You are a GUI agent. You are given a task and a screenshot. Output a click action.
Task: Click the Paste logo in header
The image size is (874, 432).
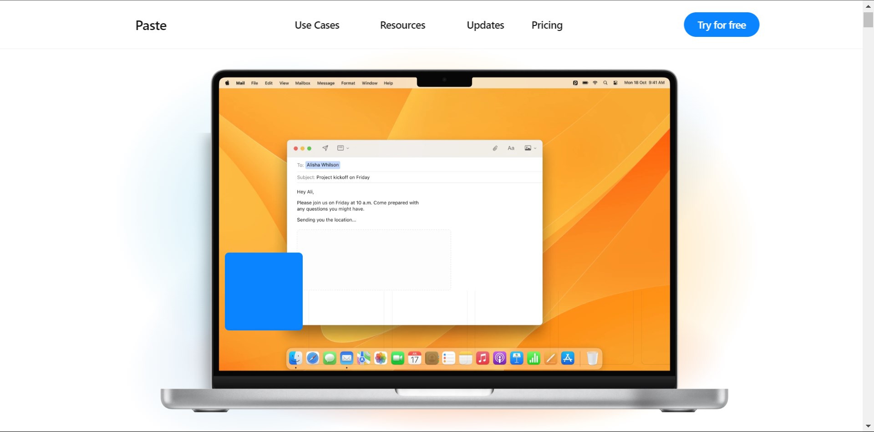click(151, 25)
